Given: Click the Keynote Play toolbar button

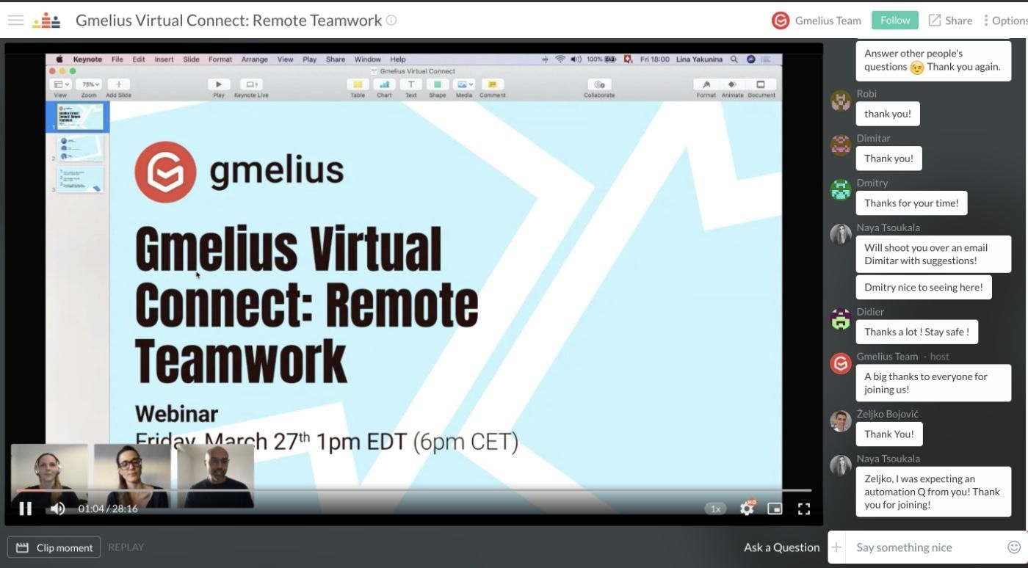Looking at the screenshot, I should tap(218, 85).
